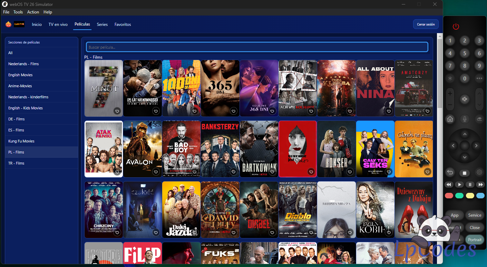Viewport: 487px width, 267px height.
Task: Click the mute speaker icon on remote
Action: [x=465, y=99]
